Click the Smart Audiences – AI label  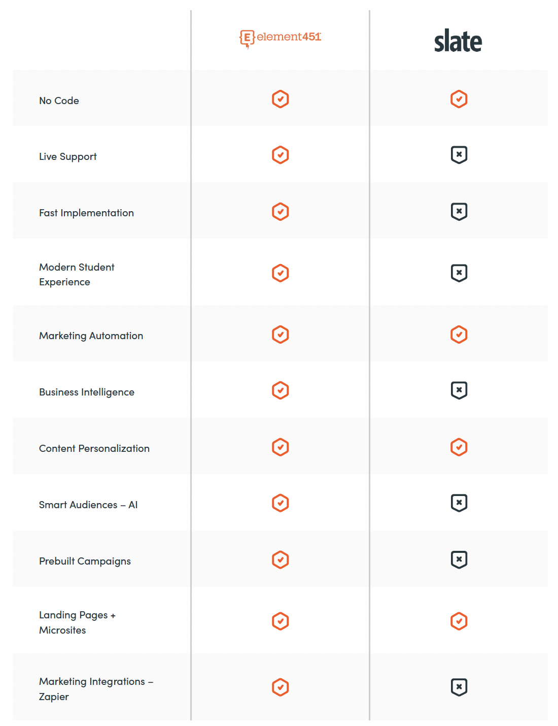[x=88, y=505]
